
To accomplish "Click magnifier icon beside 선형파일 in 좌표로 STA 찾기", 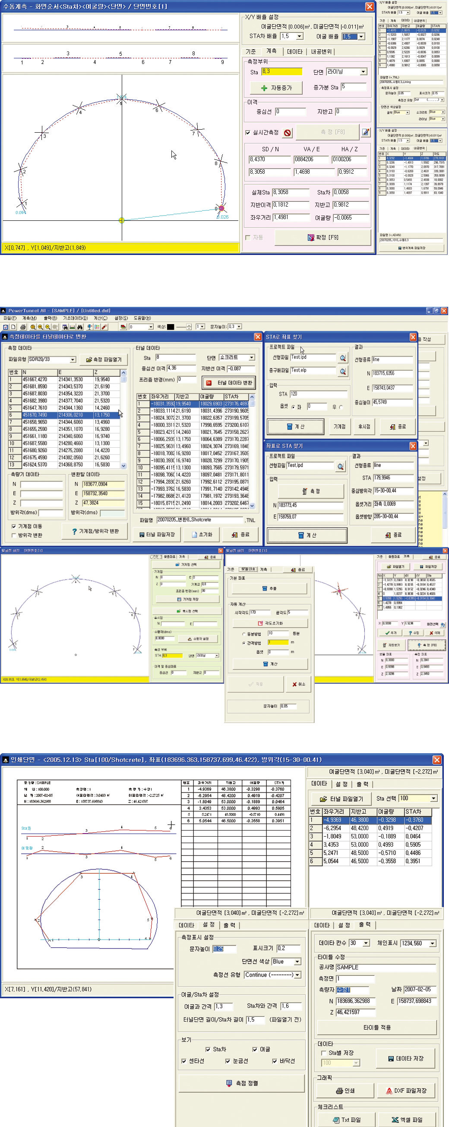I will tap(340, 466).
